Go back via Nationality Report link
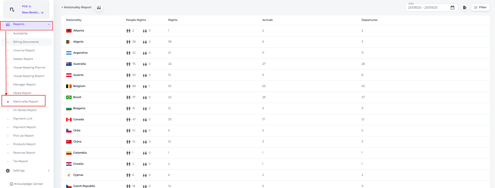The height and width of the screenshot is (188, 495). pos(77,7)
